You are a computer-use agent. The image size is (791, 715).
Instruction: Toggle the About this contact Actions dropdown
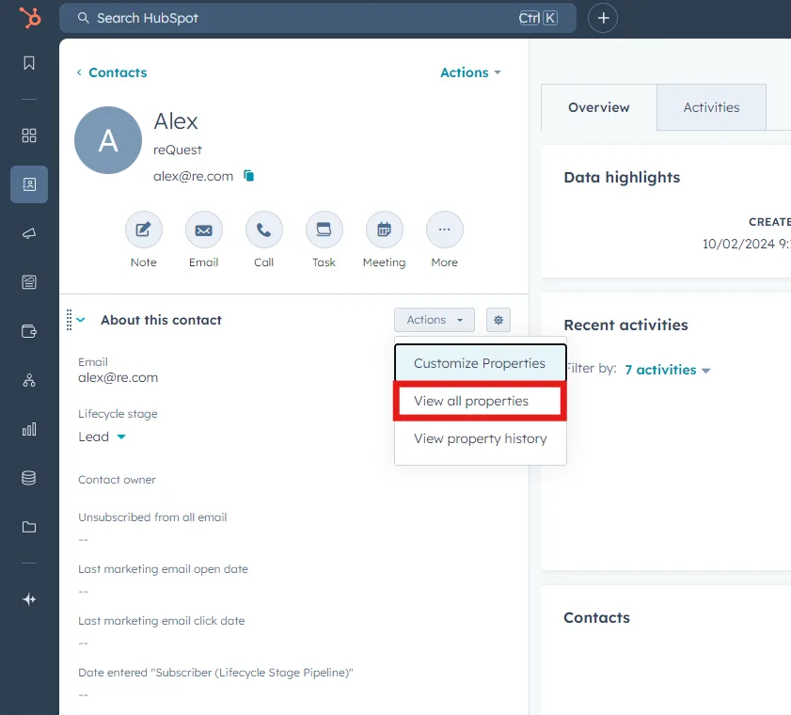tap(435, 320)
